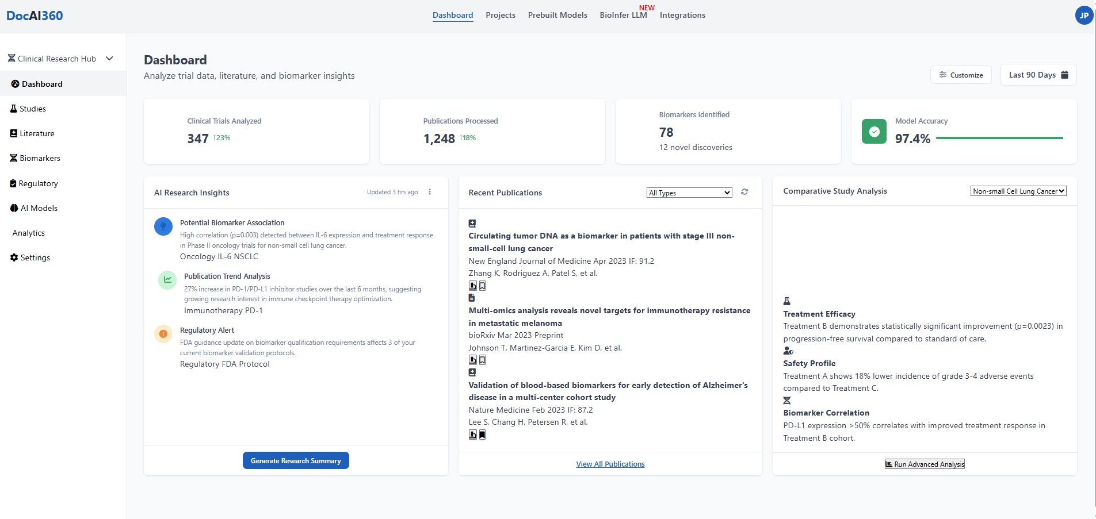
Task: Click Generate Research Summary
Action: coord(295,460)
